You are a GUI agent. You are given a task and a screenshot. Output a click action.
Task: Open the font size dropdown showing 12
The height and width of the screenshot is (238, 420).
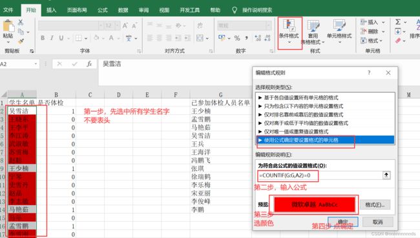pyautogui.click(x=118, y=26)
